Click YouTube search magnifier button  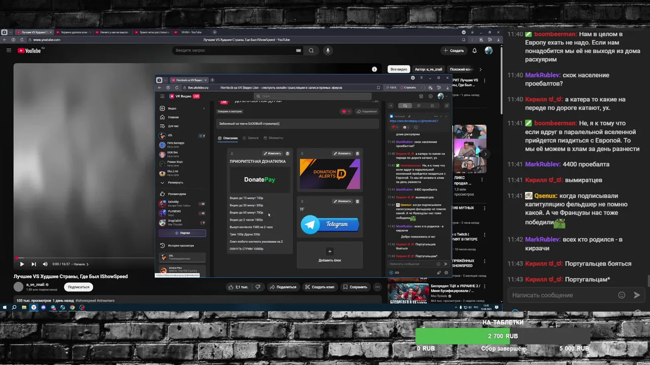pyautogui.click(x=311, y=51)
